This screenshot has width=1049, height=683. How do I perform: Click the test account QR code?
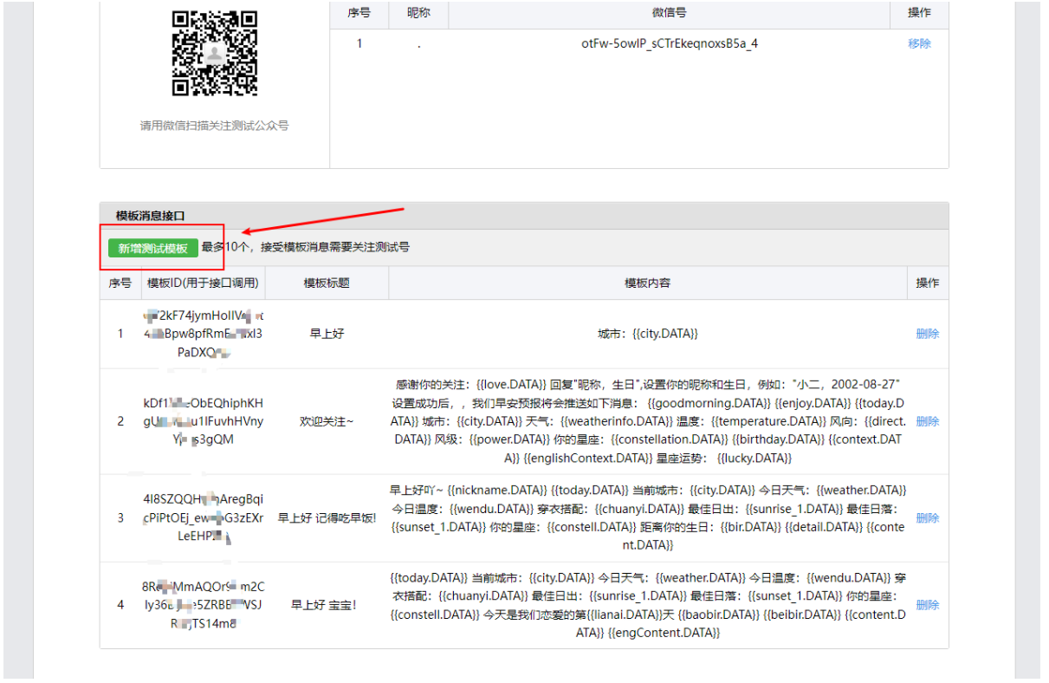click(x=214, y=54)
